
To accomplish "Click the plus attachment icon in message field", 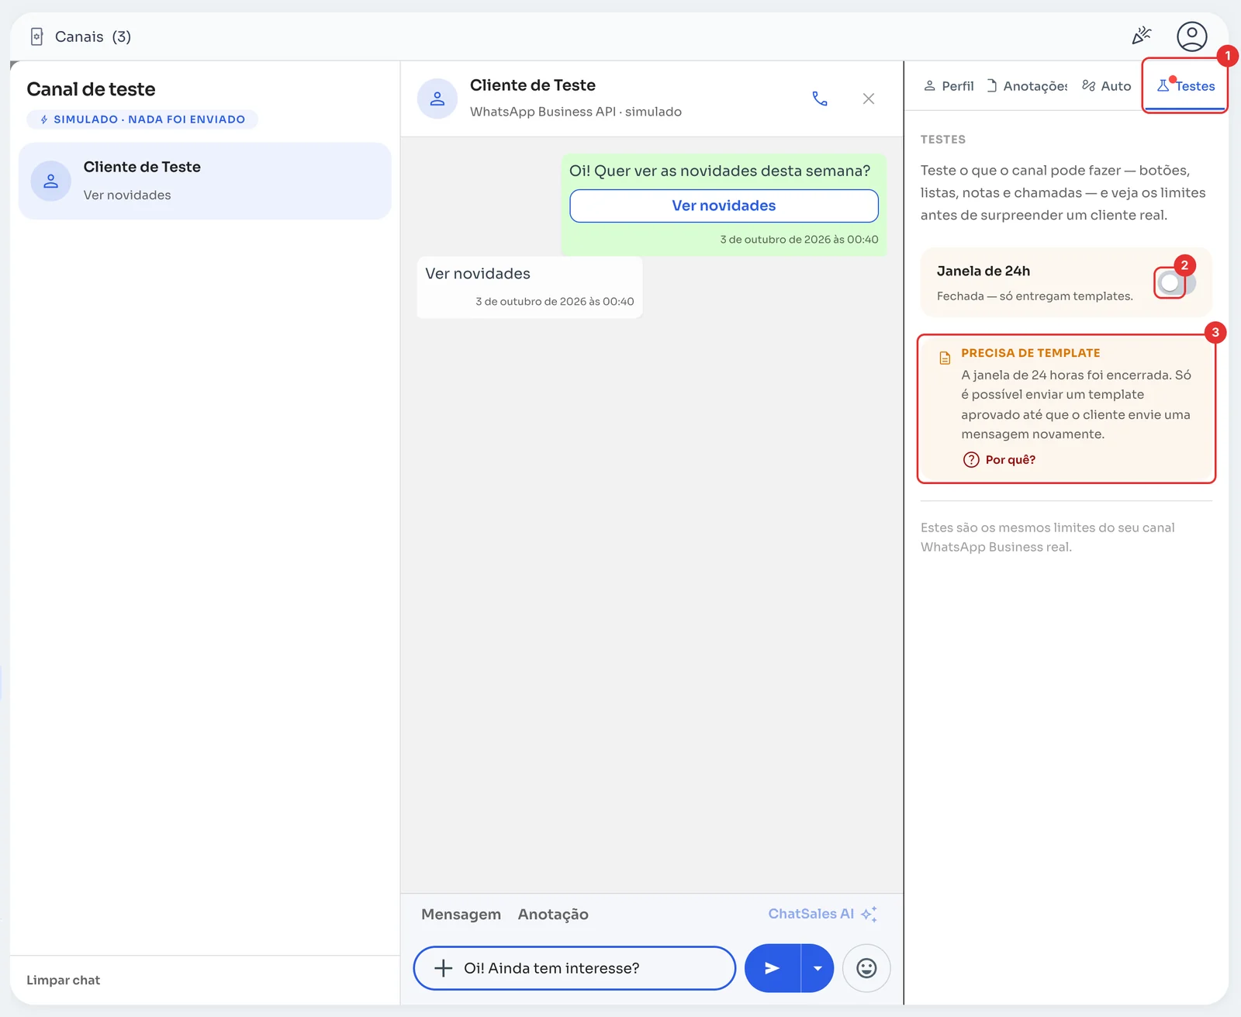I will coord(443,968).
